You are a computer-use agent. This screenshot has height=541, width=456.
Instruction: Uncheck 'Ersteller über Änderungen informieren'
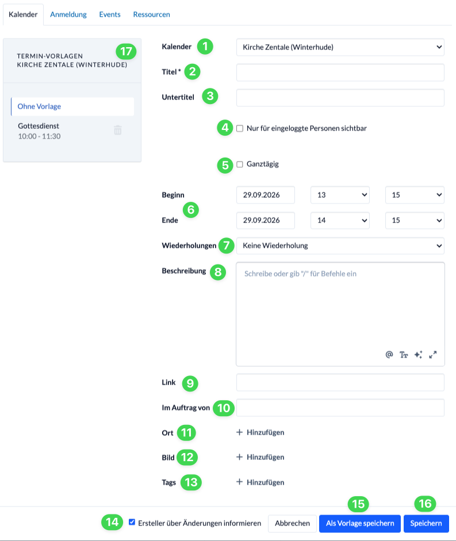coord(132,522)
